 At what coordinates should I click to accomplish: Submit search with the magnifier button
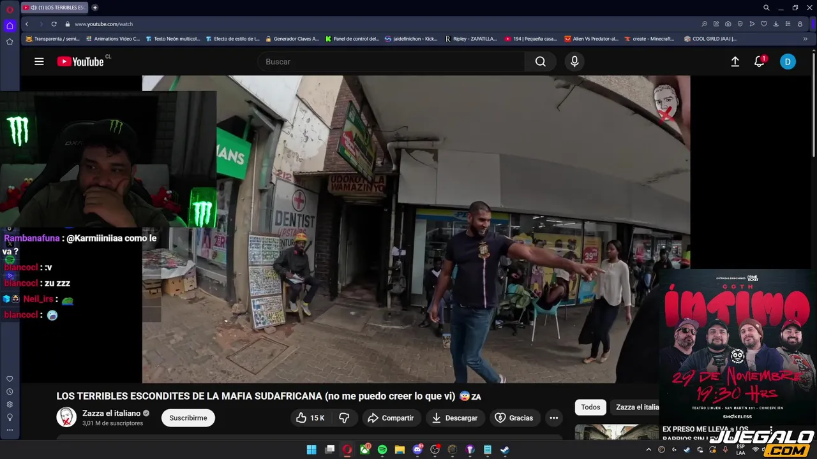540,61
